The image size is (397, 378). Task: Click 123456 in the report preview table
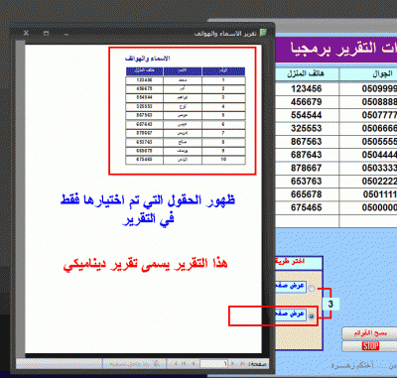click(x=144, y=80)
